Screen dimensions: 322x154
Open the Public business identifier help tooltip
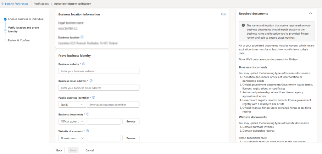tap(93, 97)
